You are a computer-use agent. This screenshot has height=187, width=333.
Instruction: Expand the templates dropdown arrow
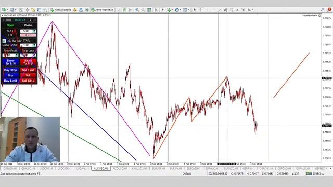coord(188,10)
